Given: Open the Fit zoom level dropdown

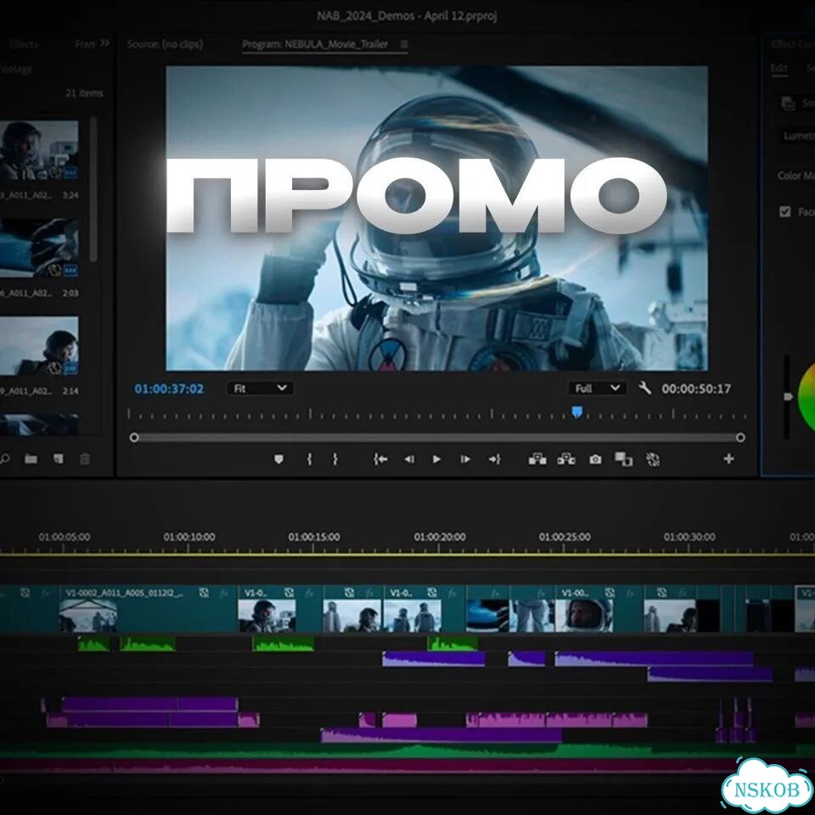Looking at the screenshot, I should [x=260, y=388].
